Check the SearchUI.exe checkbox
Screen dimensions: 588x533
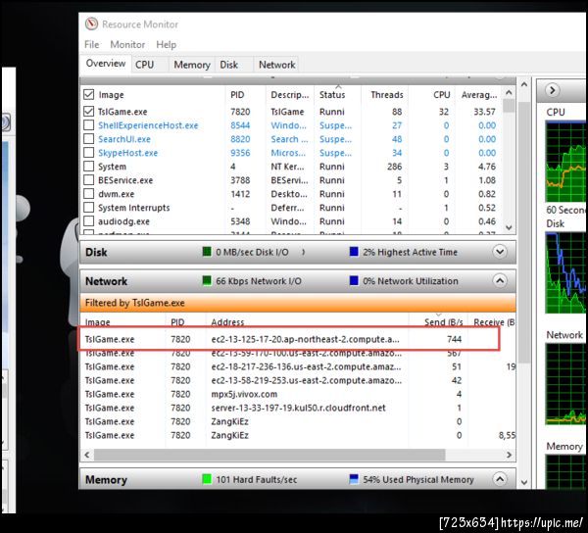click(89, 139)
